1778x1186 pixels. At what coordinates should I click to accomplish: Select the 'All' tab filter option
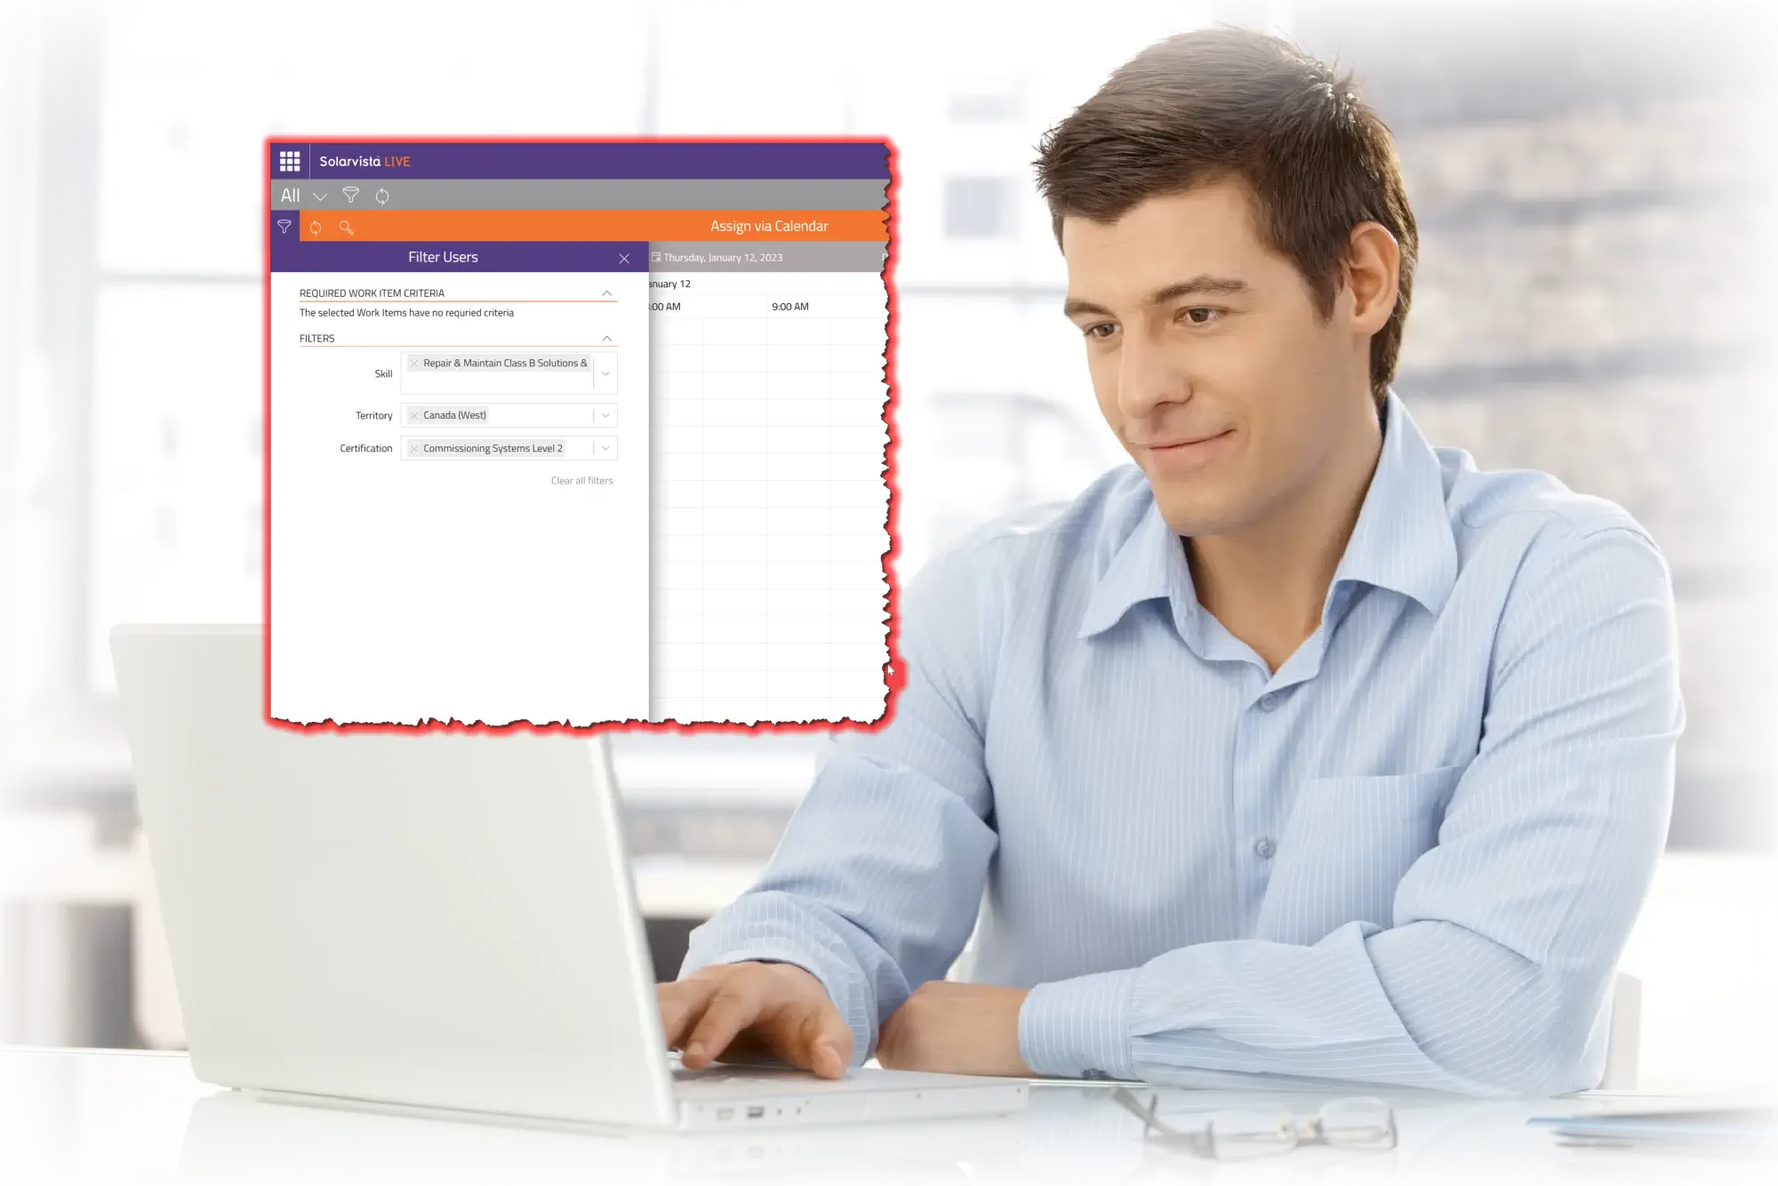coord(290,195)
